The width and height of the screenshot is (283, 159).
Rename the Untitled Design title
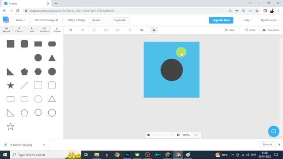click(46, 20)
